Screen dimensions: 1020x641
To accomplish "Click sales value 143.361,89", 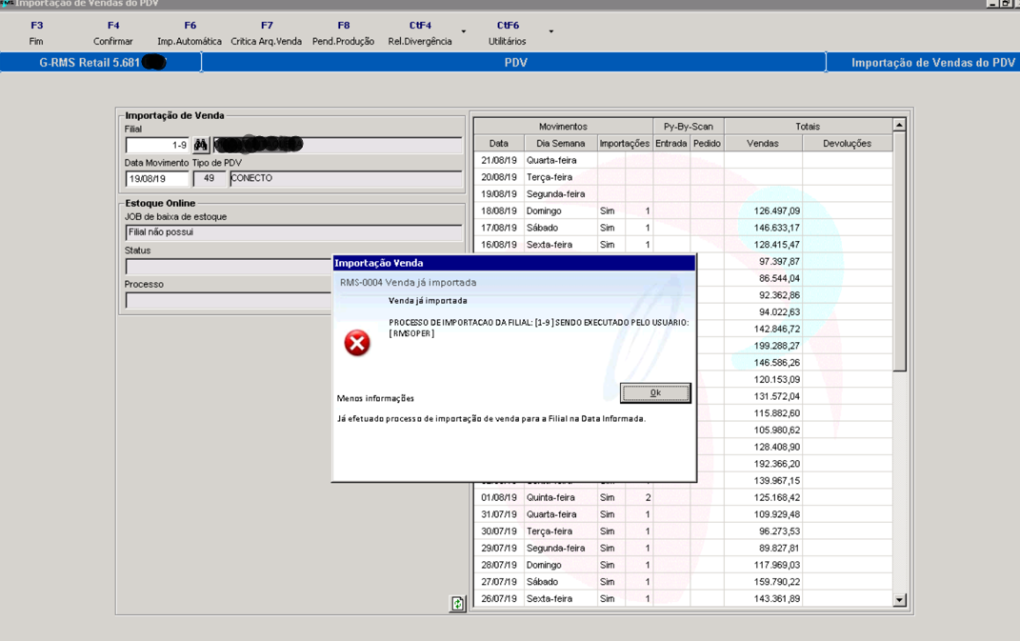I will 777,599.
